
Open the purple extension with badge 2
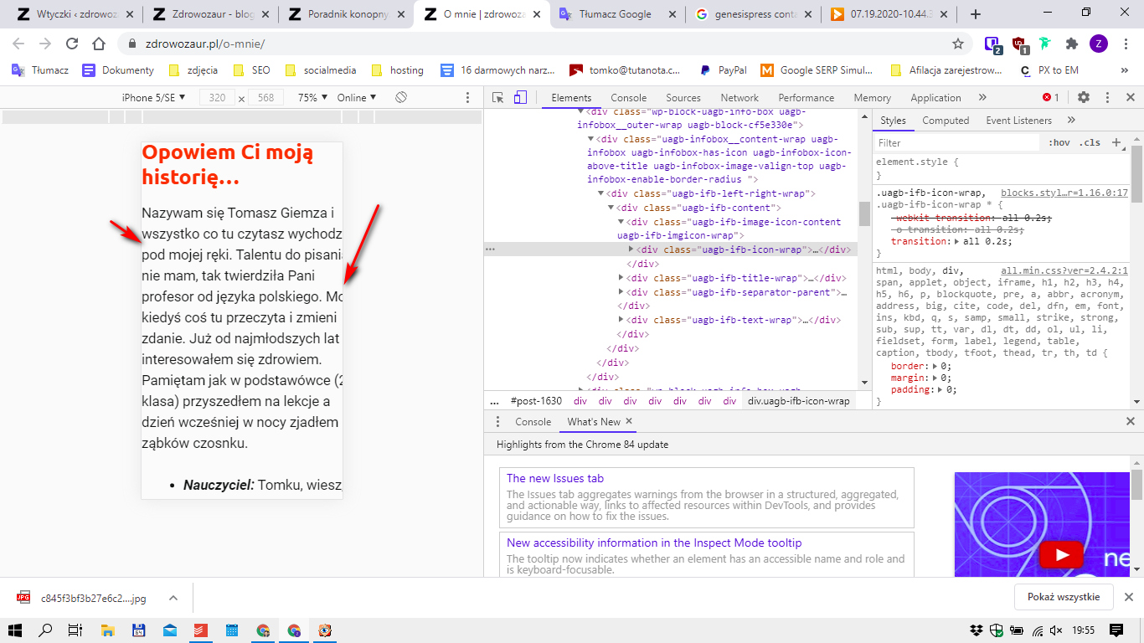[992, 44]
